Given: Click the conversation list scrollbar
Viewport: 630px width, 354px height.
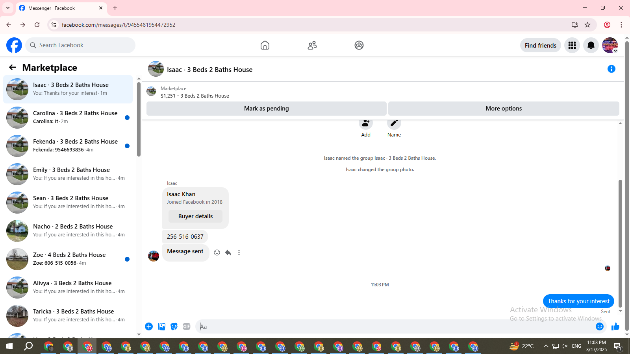Looking at the screenshot, I should [x=139, y=120].
